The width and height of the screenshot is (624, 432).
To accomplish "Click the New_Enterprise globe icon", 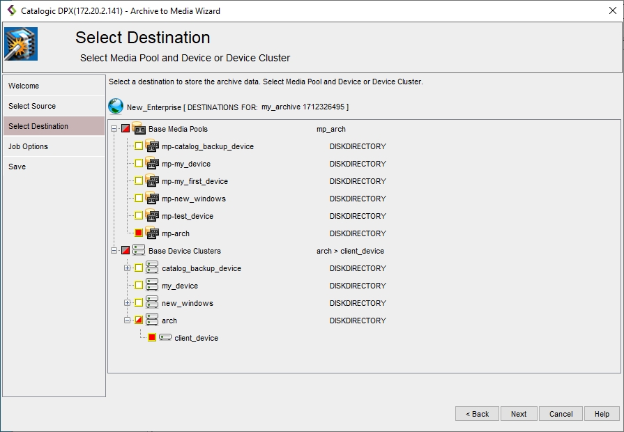I will click(x=116, y=107).
